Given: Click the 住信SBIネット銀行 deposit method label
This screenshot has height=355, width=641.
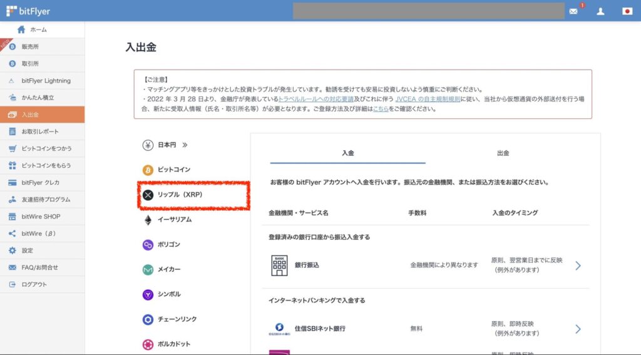Looking at the screenshot, I should click(320, 329).
